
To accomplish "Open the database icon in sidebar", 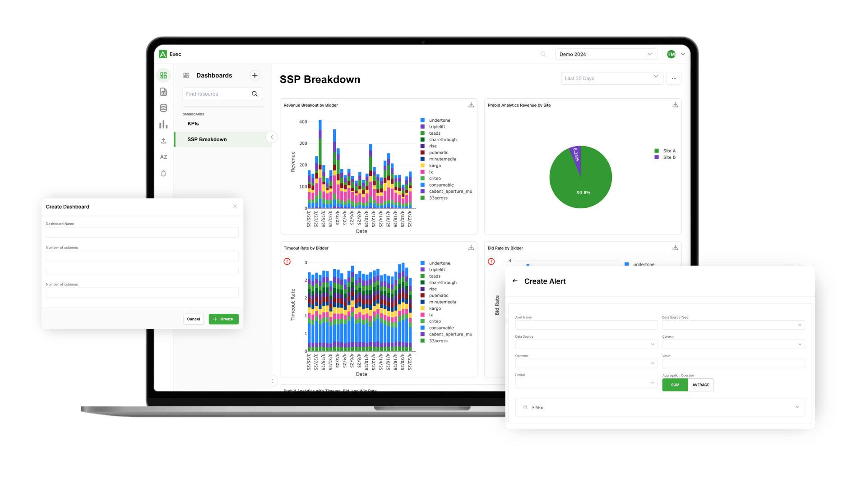I will 163,108.
